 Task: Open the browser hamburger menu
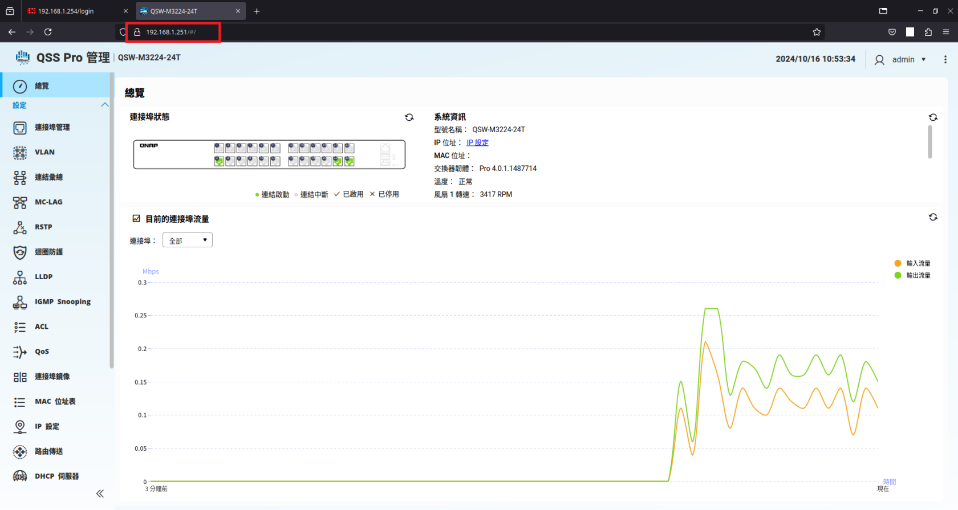point(945,32)
